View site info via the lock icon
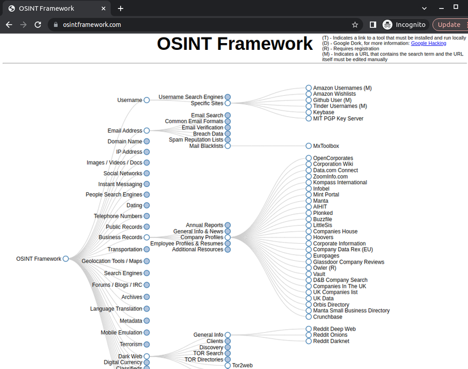 coord(56,25)
